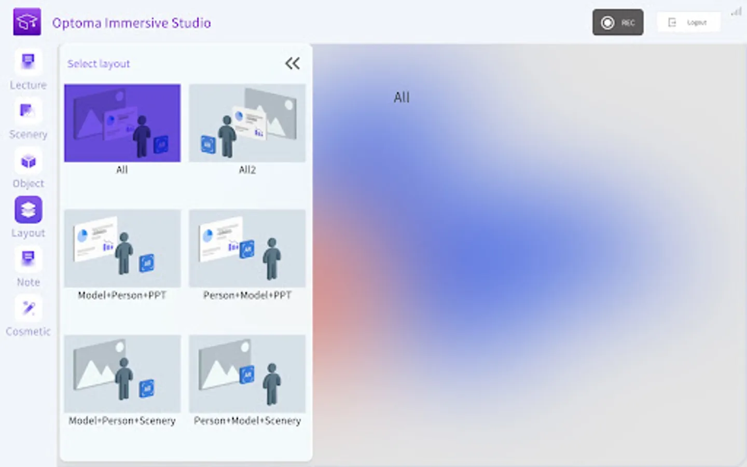This screenshot has height=467, width=747.
Task: Click the All label in the preview area
Action: [x=401, y=97]
